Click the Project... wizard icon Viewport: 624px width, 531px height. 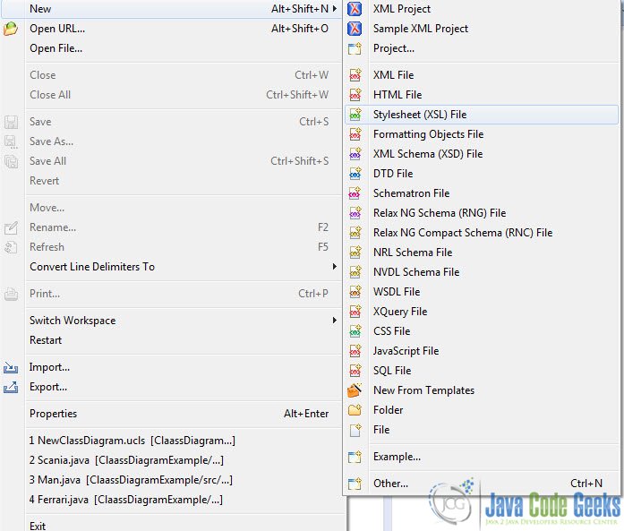(x=355, y=48)
